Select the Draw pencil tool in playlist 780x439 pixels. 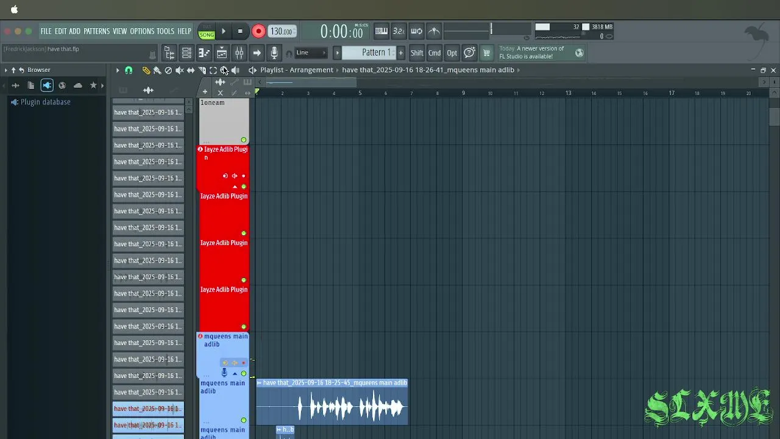tap(146, 70)
